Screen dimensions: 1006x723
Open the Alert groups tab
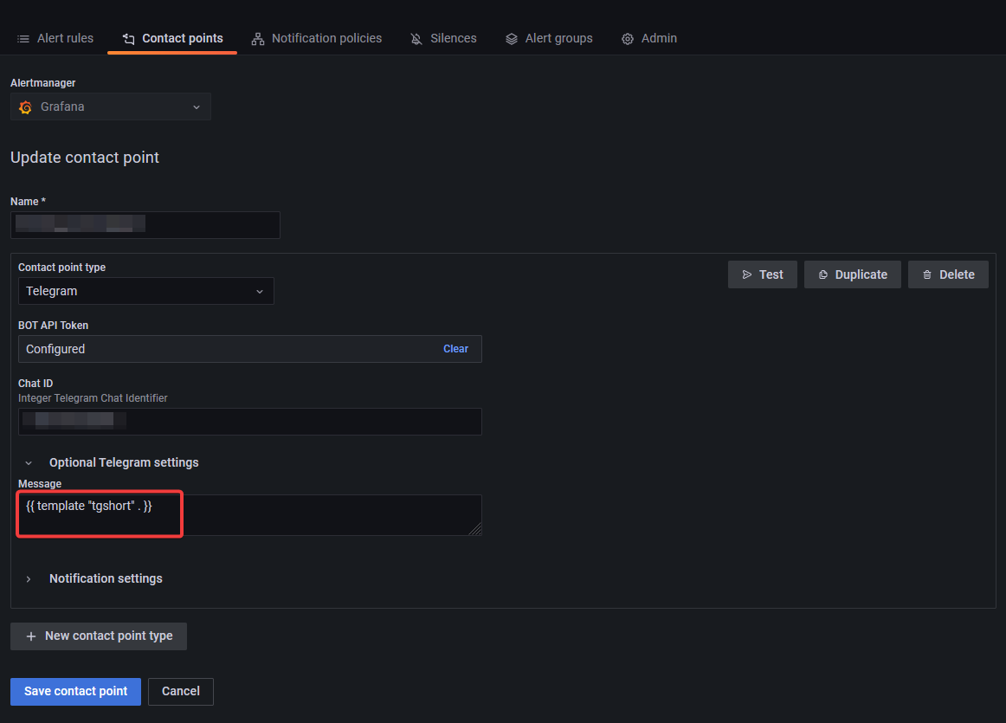pos(549,38)
